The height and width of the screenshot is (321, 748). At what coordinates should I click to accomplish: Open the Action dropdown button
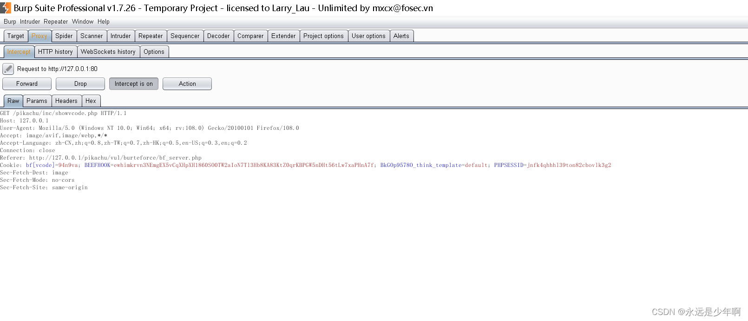pyautogui.click(x=187, y=84)
